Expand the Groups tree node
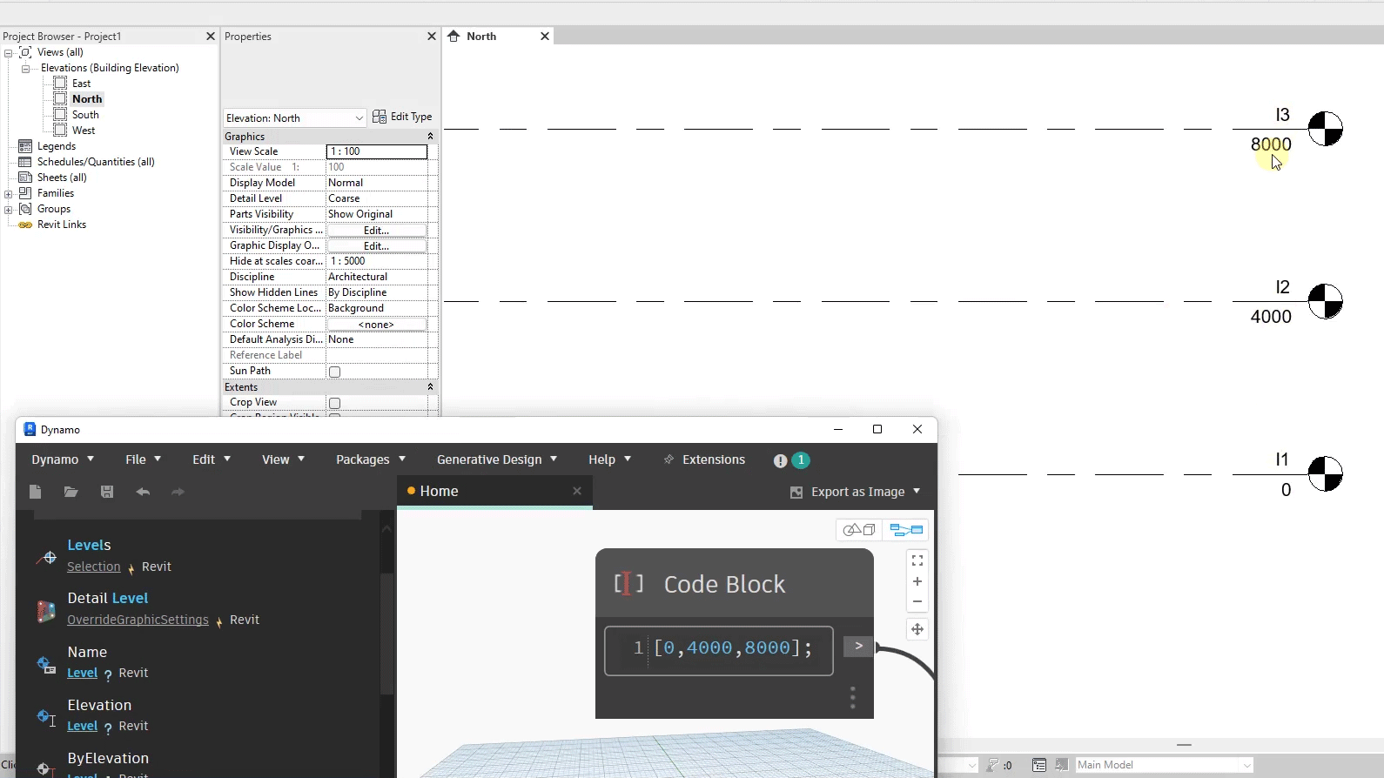 pyautogui.click(x=9, y=210)
